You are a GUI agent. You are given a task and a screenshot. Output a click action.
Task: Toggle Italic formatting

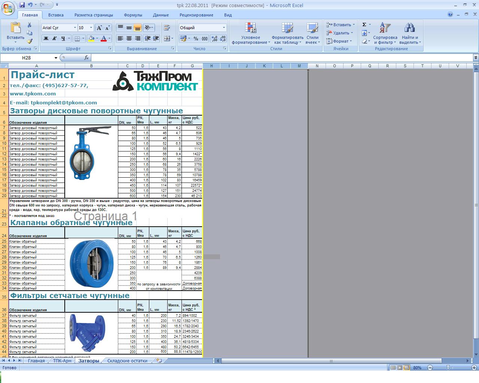[55, 38]
